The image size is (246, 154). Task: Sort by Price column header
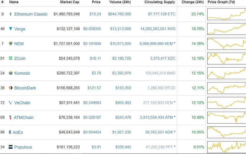click(96, 2)
